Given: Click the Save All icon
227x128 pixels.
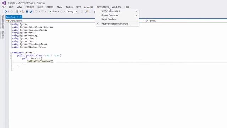Looking at the screenshot, I should coord(31,12).
